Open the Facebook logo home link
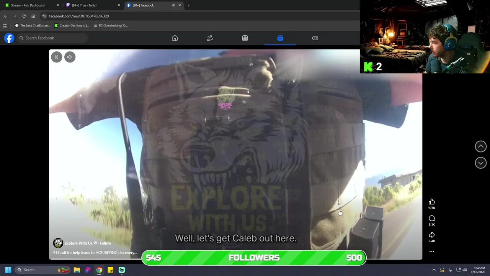The image size is (490, 276). [x=9, y=38]
